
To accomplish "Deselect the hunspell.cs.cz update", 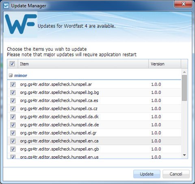I will (13, 109).
